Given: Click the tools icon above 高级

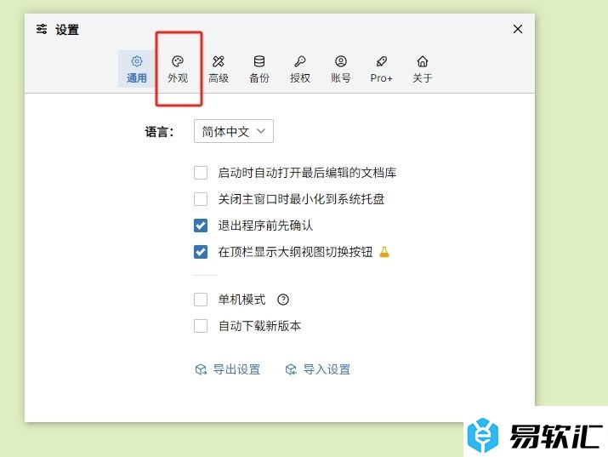Looking at the screenshot, I should 219,61.
